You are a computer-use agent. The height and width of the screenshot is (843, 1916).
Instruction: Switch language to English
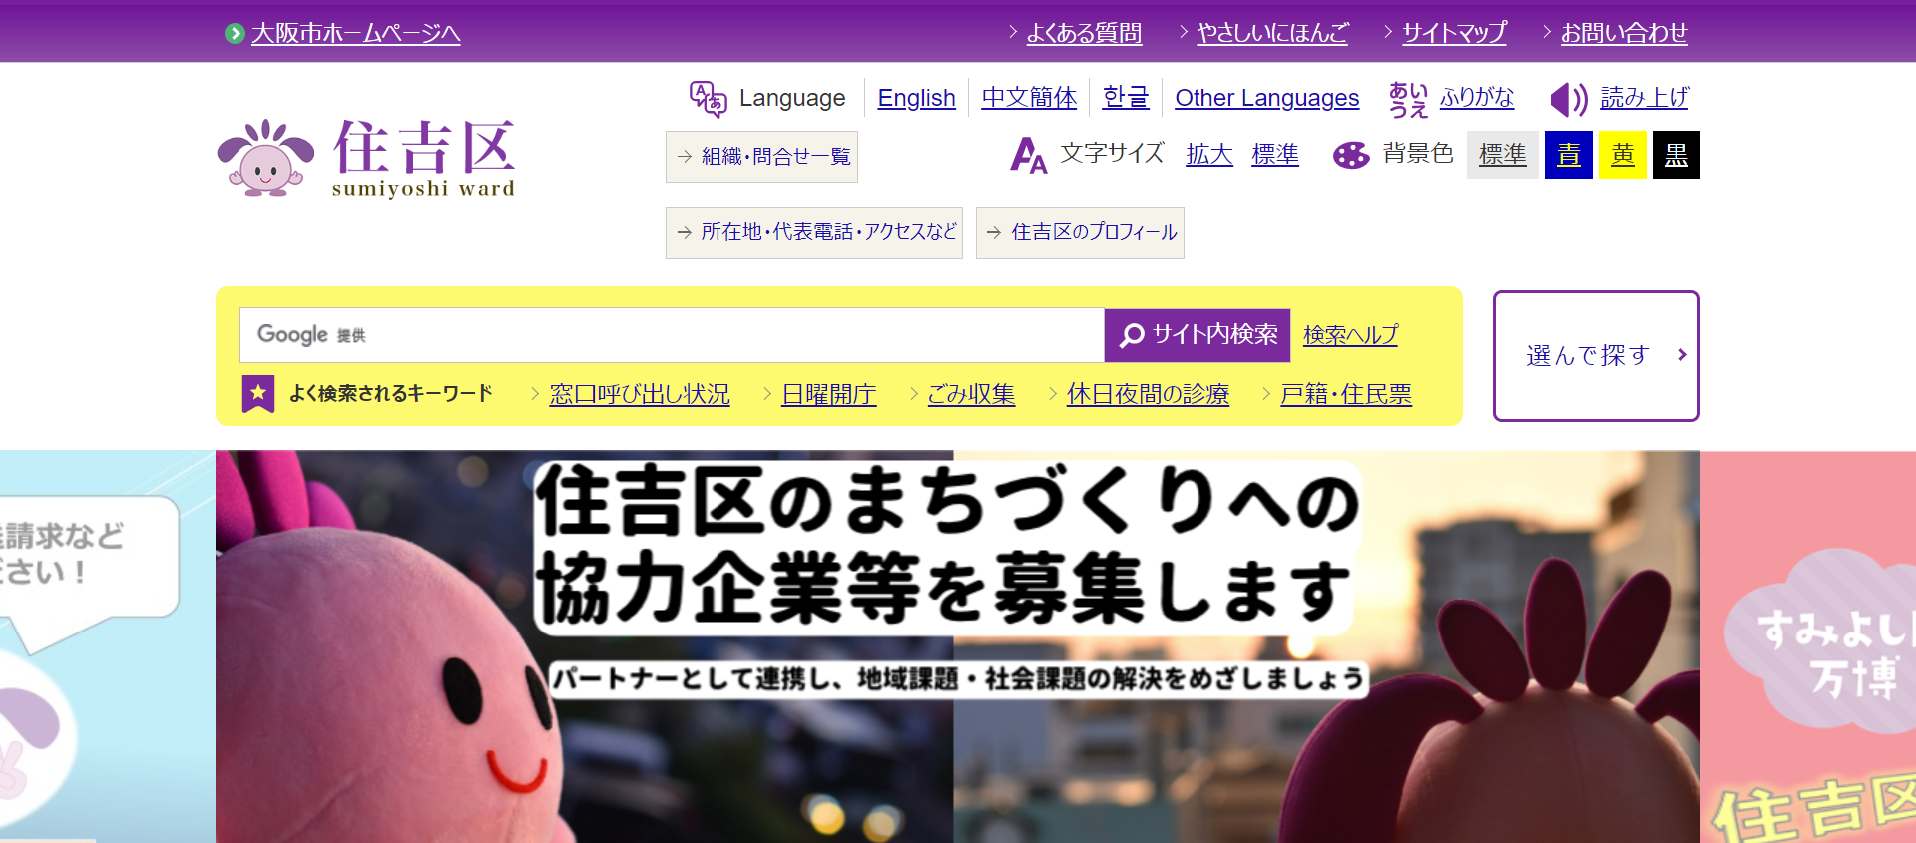pyautogui.click(x=916, y=98)
